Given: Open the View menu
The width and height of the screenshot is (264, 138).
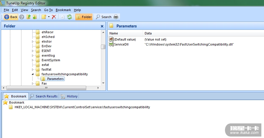Looking at the screenshot, I should pyautogui.click(x=24, y=10).
